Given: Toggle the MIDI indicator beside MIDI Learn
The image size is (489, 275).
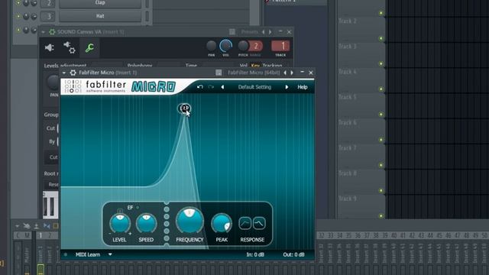Looking at the screenshot, I should point(66,254).
